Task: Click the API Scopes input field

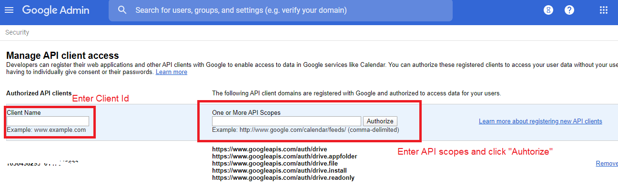Action: tap(286, 121)
